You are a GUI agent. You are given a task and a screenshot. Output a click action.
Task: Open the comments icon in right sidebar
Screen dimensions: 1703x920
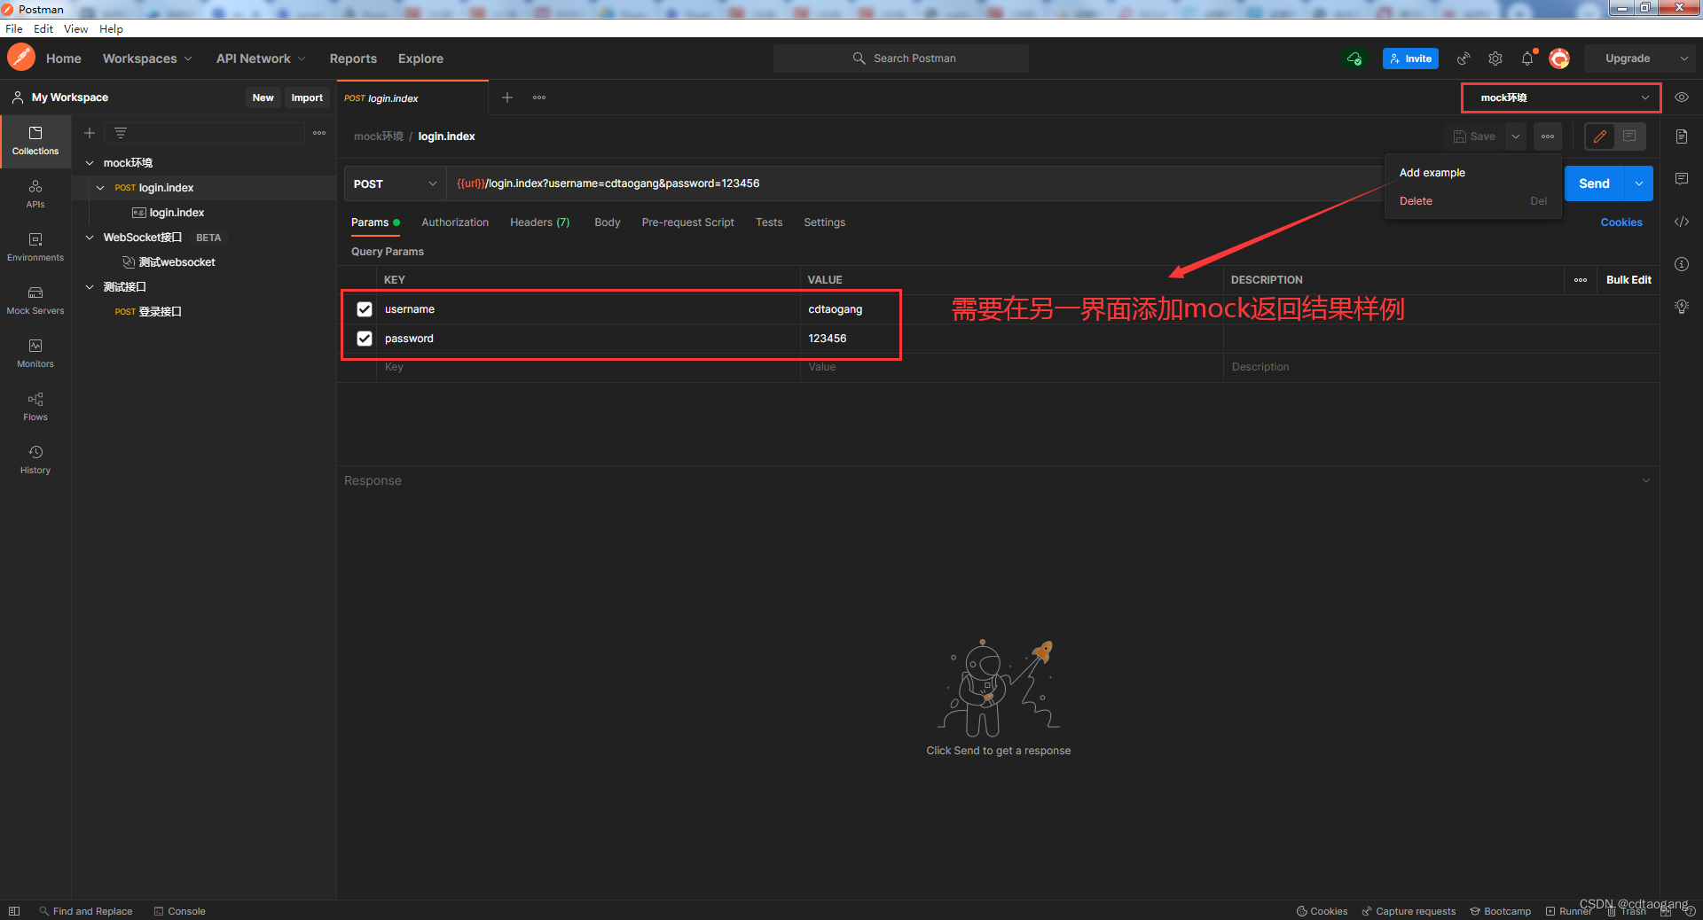click(1682, 179)
